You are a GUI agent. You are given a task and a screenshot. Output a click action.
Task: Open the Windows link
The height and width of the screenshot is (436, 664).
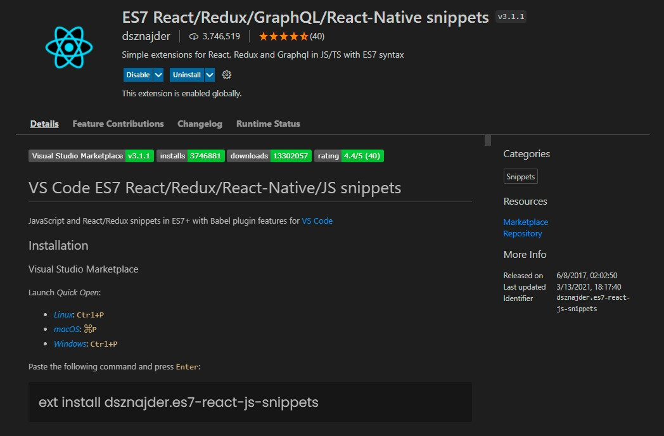pos(70,343)
